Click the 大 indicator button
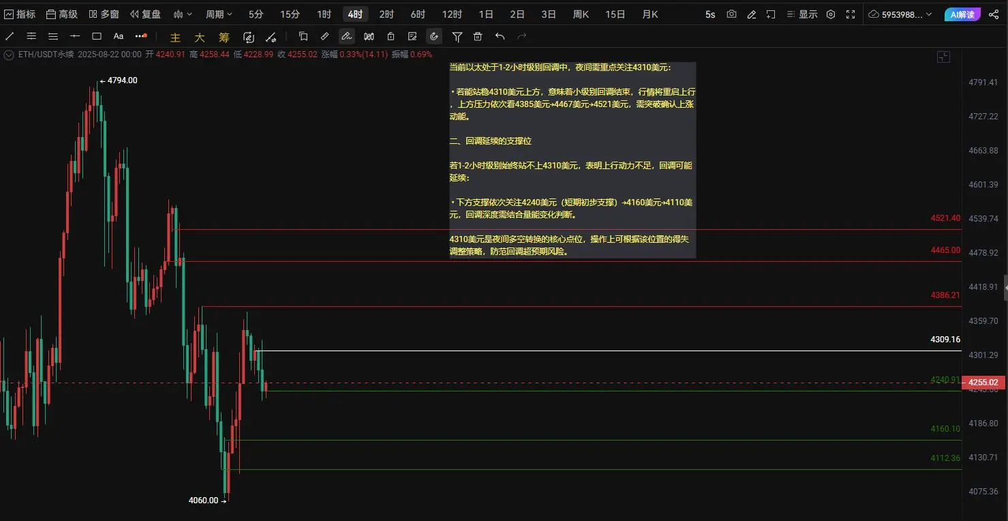 (200, 38)
